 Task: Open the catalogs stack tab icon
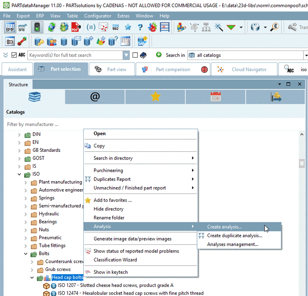point(34,97)
